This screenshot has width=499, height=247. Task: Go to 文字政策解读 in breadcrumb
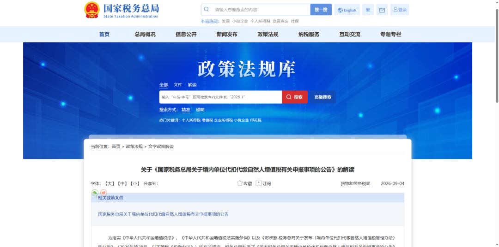pos(161,147)
